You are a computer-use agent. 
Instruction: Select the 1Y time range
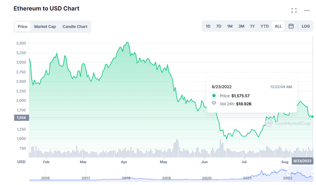click(x=252, y=26)
